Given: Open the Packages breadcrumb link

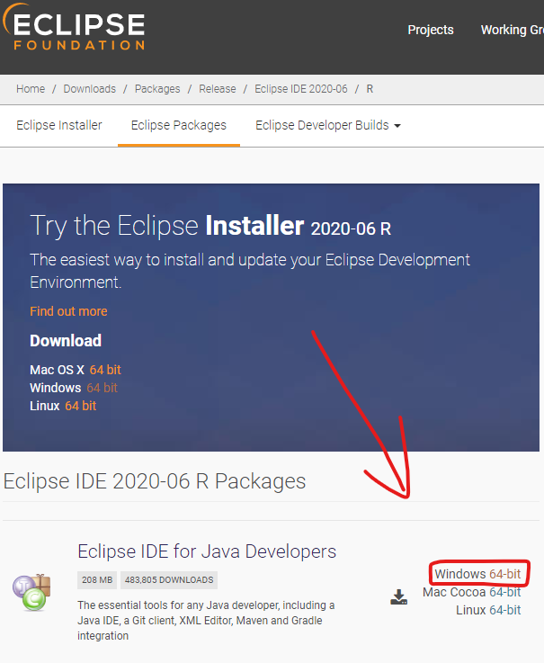Looking at the screenshot, I should 157,89.
